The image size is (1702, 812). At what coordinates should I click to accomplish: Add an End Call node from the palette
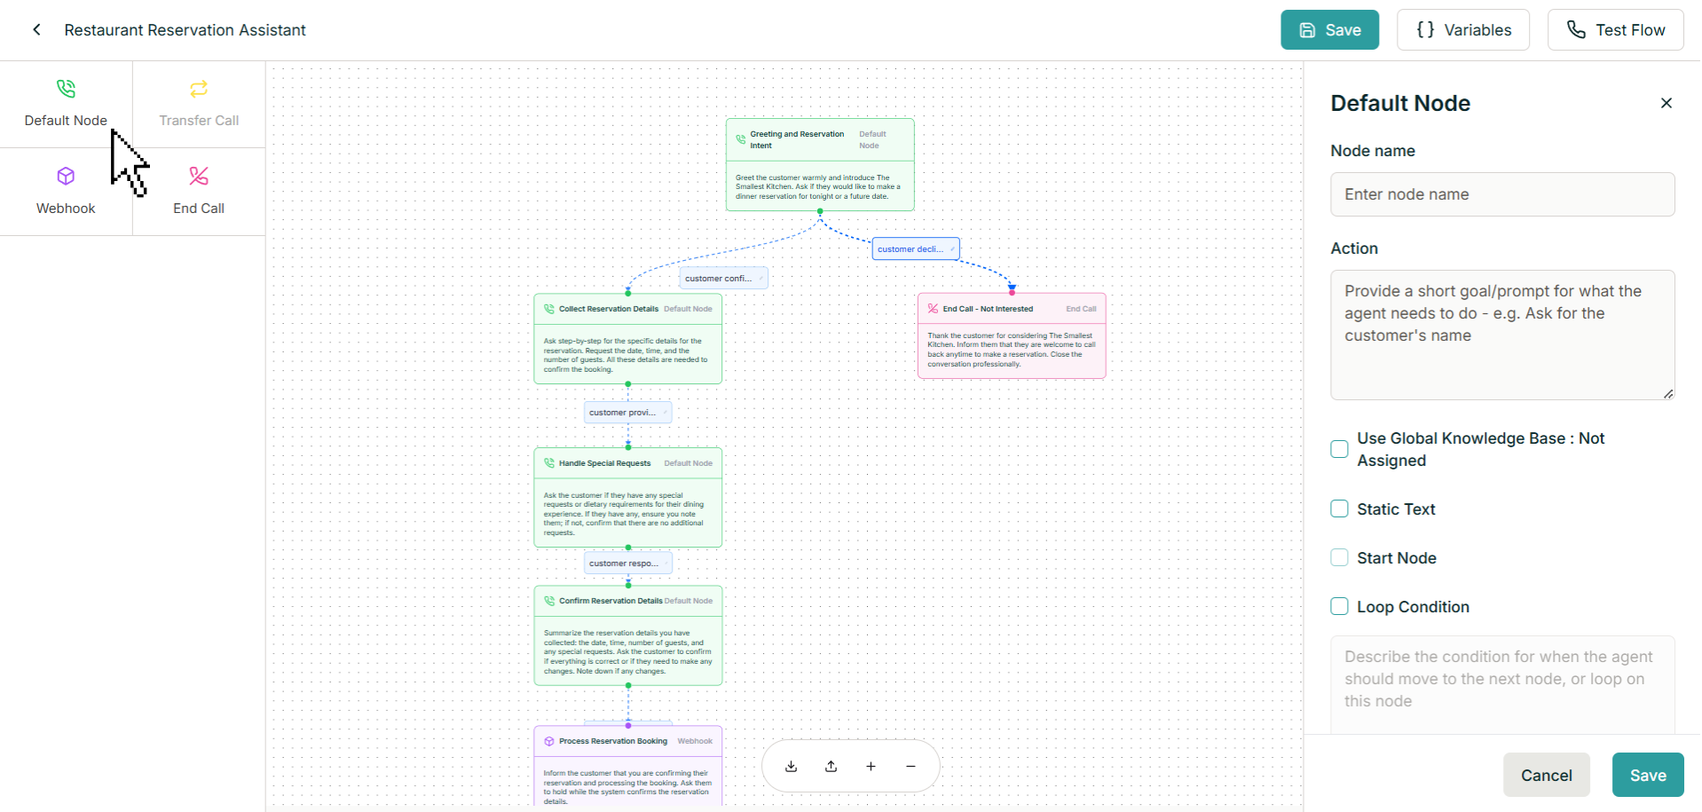pyautogui.click(x=199, y=192)
